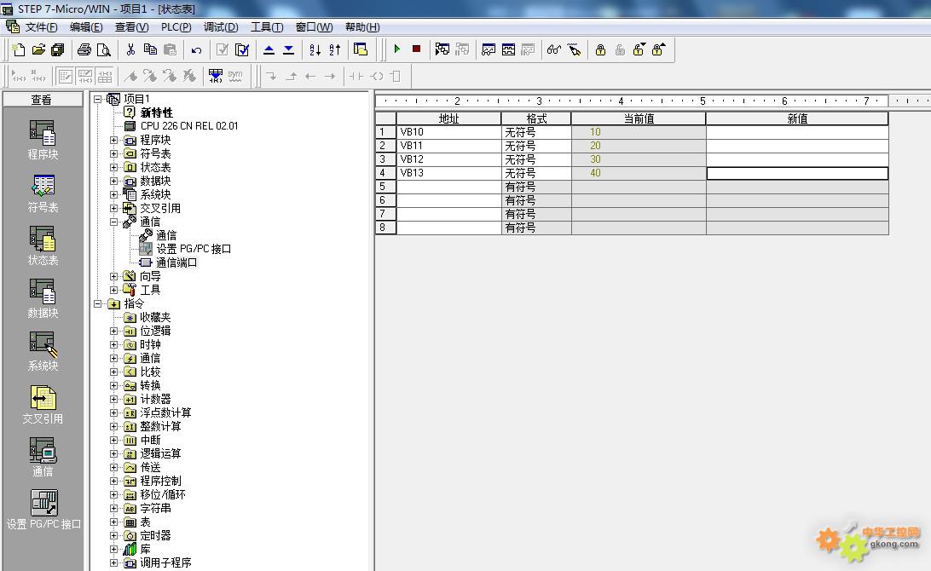This screenshot has height=571, width=931.
Task: Open Communications in navigation bar
Action: 43,457
